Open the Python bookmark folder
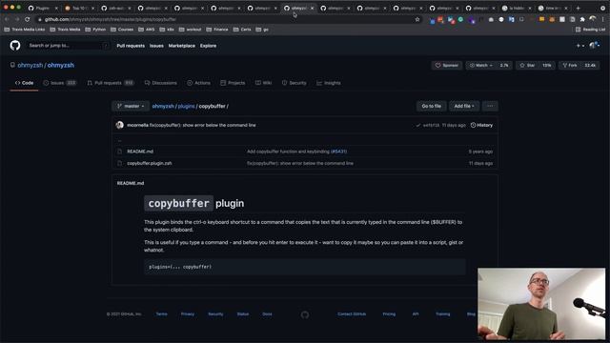The image size is (610, 343). [x=95, y=30]
